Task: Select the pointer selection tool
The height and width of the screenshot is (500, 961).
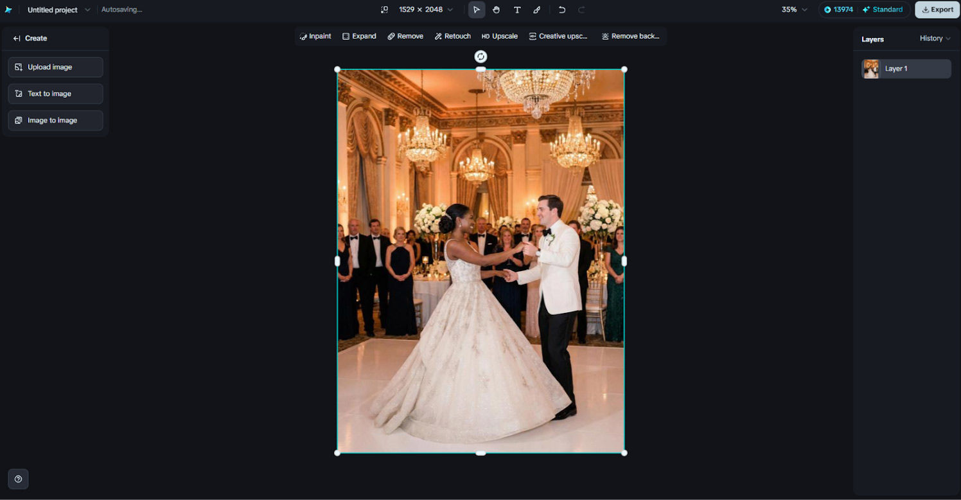Action: pyautogui.click(x=476, y=10)
